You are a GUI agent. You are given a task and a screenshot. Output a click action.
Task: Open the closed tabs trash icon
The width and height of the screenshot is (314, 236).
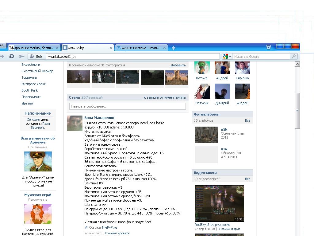click(x=269, y=47)
